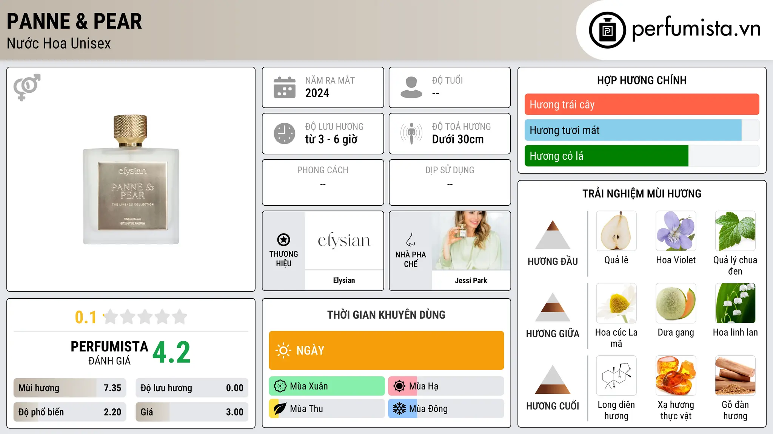
Task: Open the Long diên hương note image
Action: (x=616, y=376)
